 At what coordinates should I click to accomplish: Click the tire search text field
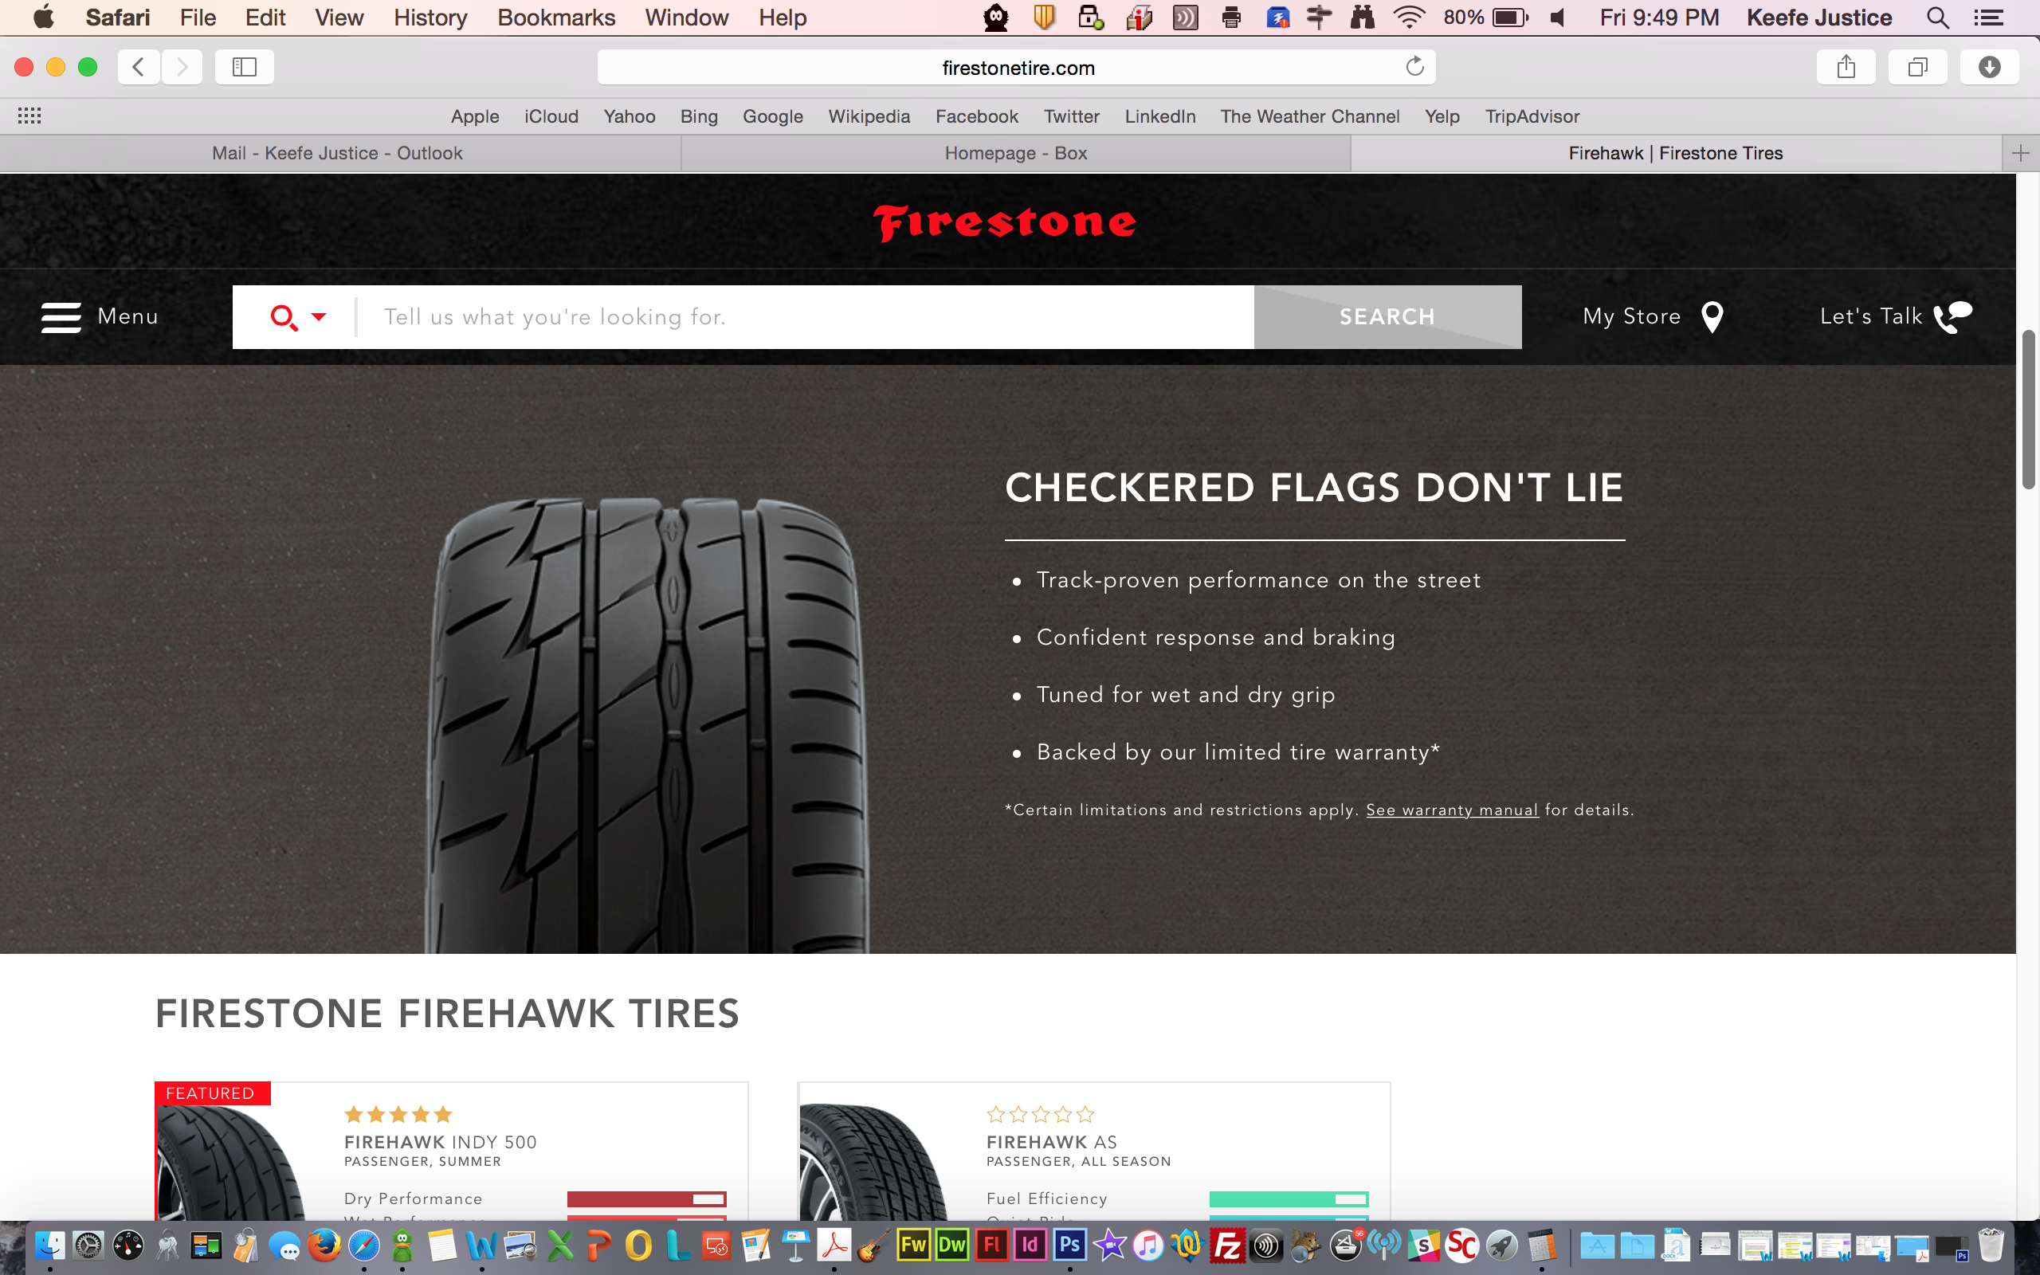coord(805,317)
